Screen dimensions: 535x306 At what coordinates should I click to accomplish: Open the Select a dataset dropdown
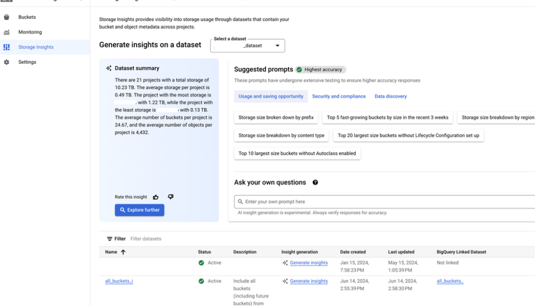point(248,46)
